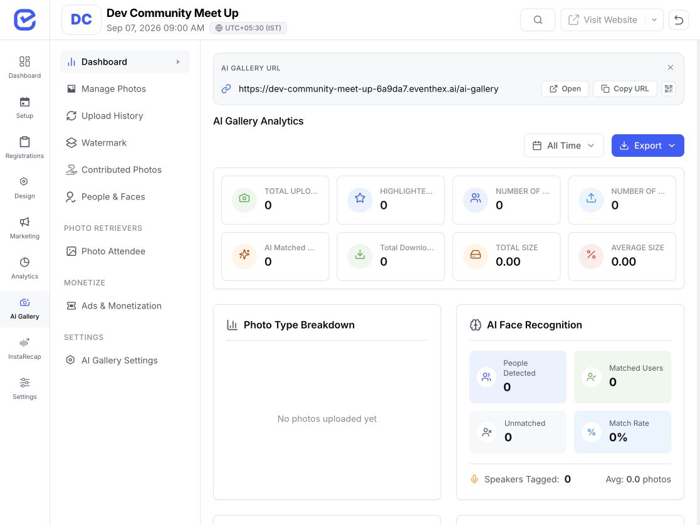Expand the Dashboard submenu arrow
The image size is (700, 525).
[178, 61]
